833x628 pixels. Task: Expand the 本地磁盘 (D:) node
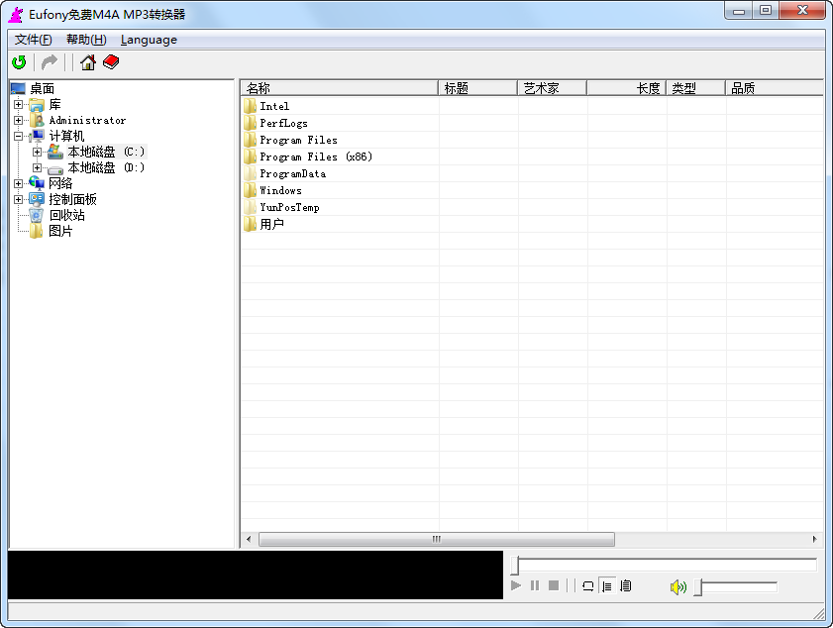[x=36, y=167]
